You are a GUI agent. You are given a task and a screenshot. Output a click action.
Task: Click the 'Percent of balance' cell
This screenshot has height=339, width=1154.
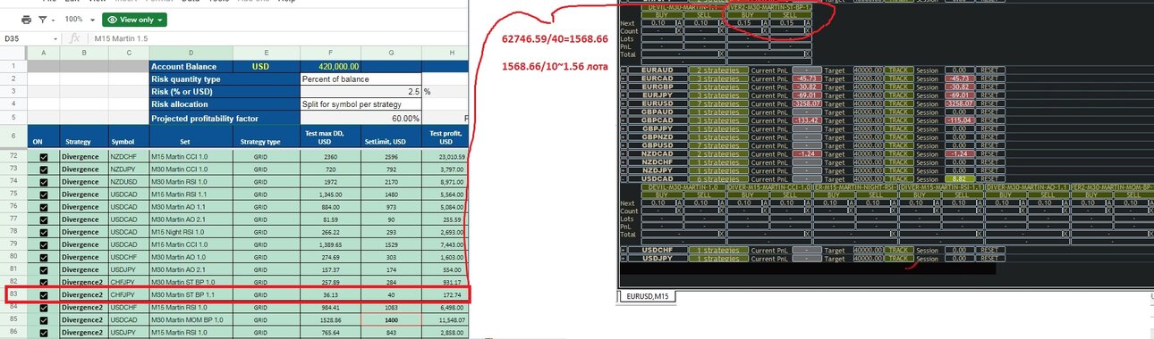coord(361,79)
